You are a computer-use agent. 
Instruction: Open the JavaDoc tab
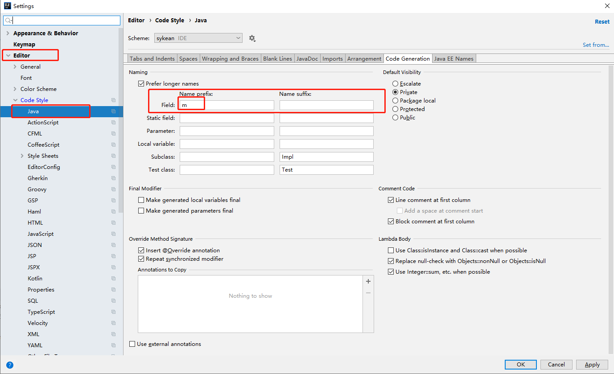(x=307, y=59)
